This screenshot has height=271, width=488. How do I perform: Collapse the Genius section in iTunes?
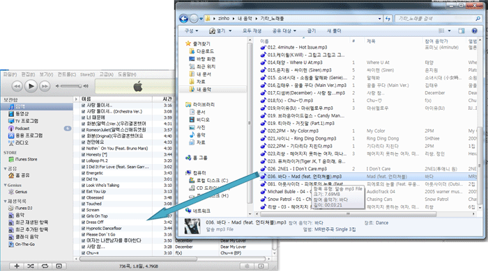tap(5, 185)
